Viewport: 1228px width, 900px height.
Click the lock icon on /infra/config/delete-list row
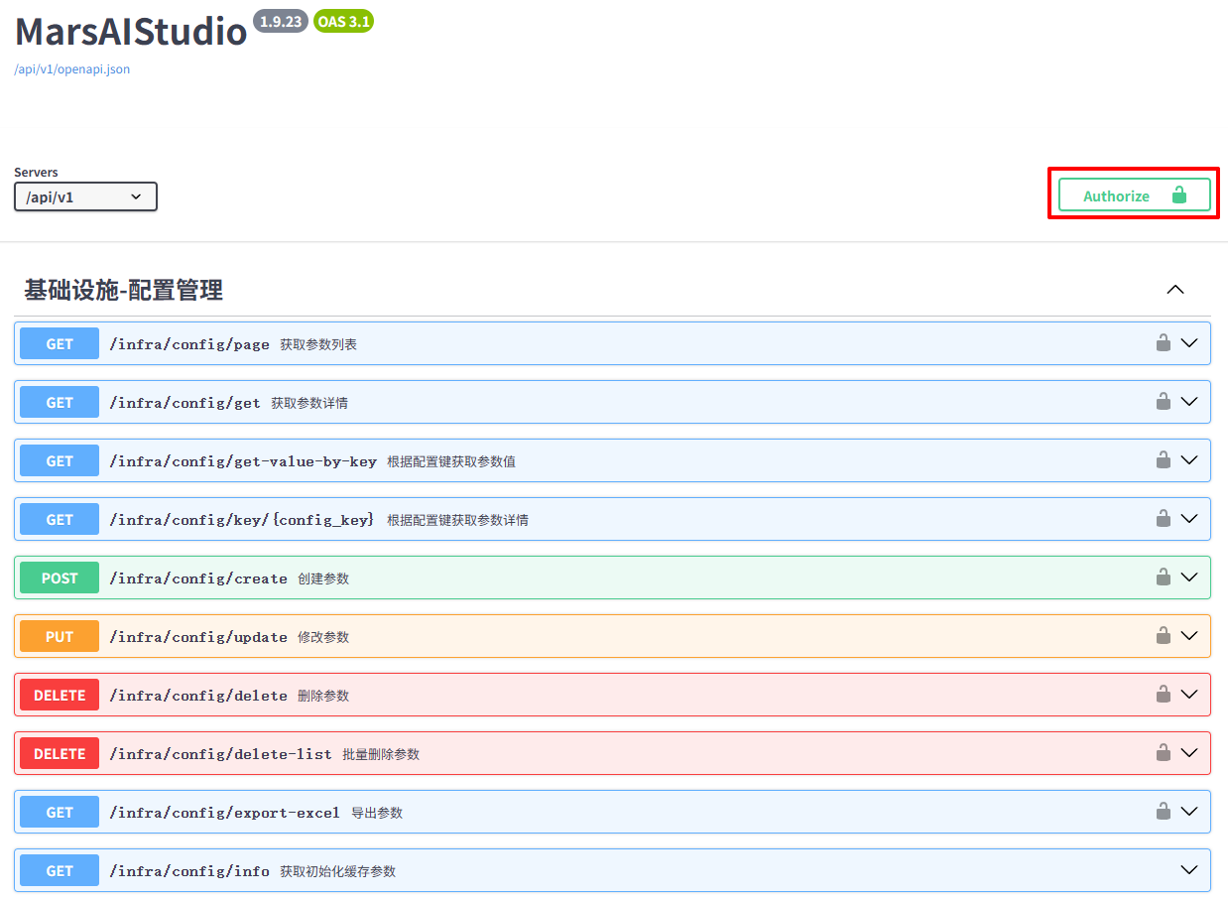(1164, 753)
